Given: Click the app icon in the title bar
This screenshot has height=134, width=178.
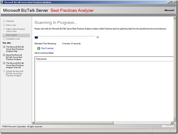Looking at the screenshot, I should point(2,2).
